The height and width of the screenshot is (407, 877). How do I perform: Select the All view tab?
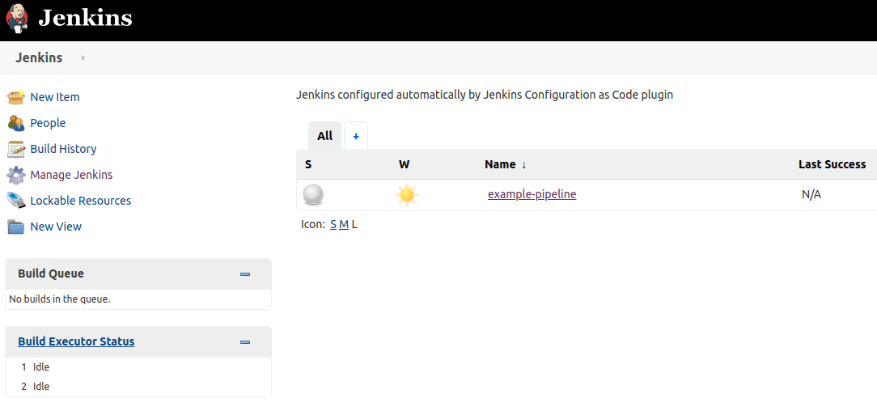(324, 136)
